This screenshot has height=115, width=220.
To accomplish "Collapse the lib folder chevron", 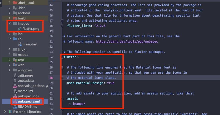I will 10,39.
